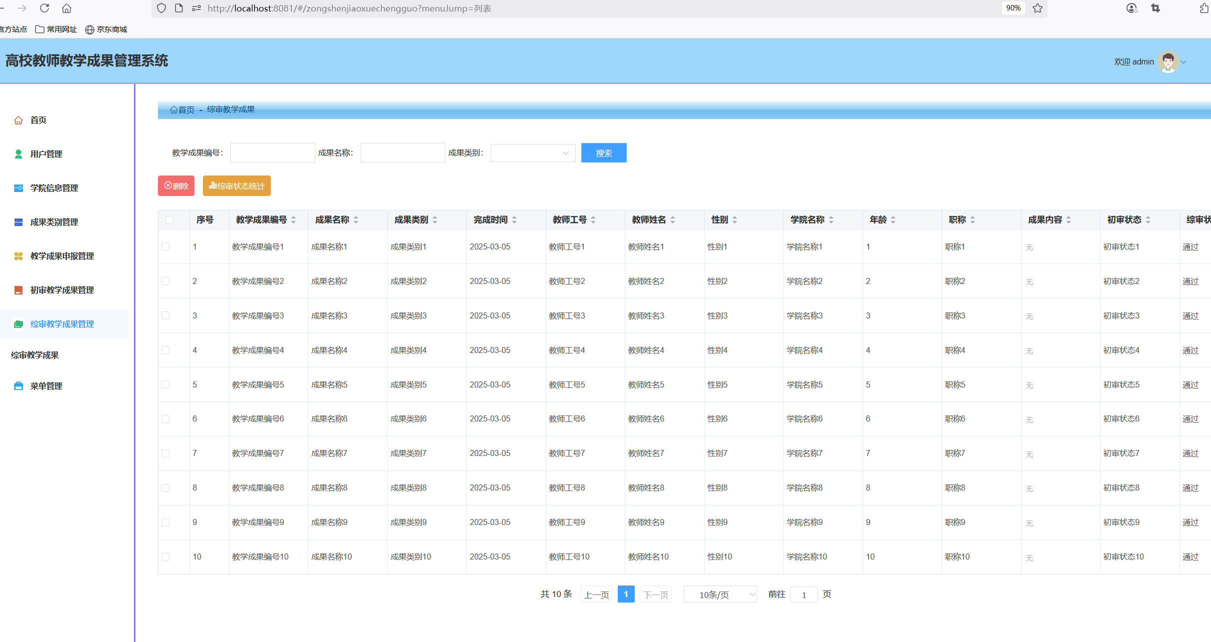The width and height of the screenshot is (1211, 642).
Task: Click the orange 综审状态统计 button
Action: coord(236,186)
